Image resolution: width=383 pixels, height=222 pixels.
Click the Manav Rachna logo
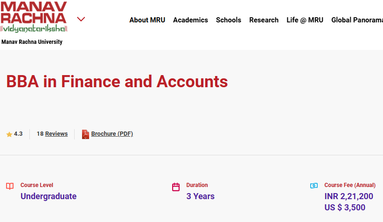pyautogui.click(x=34, y=17)
